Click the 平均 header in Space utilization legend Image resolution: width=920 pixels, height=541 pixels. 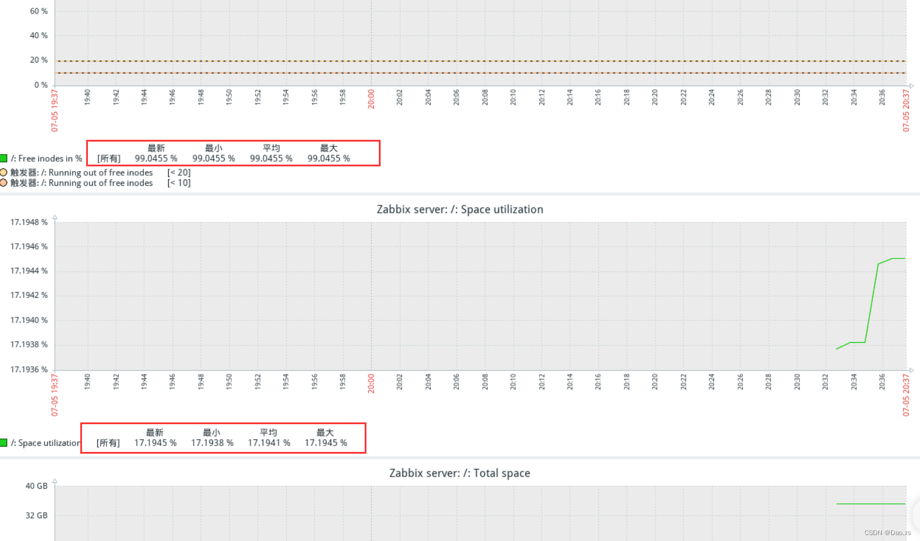tap(269, 432)
